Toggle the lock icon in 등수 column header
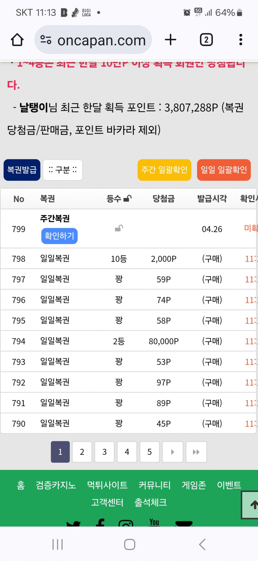This screenshot has width=258, height=561. [127, 199]
